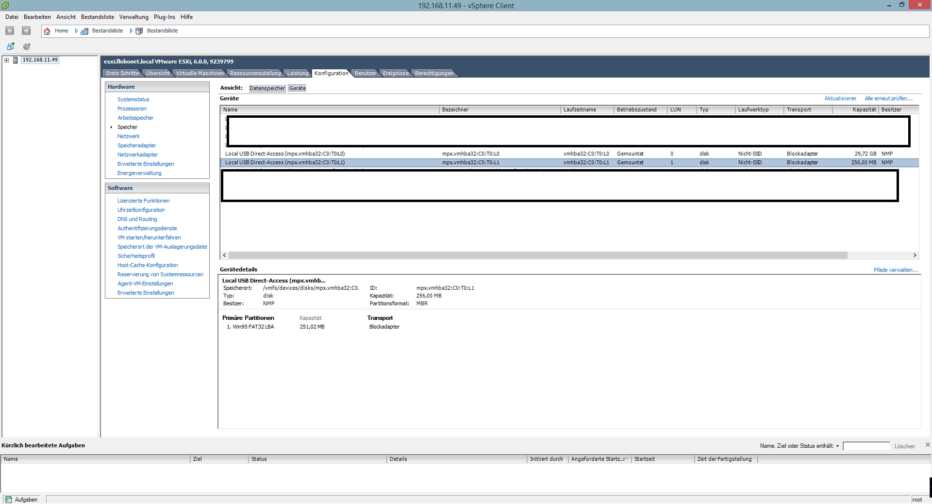Viewport: 932px width, 504px height.
Task: Switch view to Geräte
Action: [x=298, y=88]
